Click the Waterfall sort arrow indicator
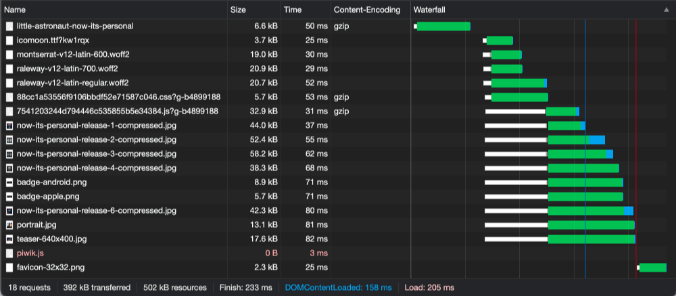This screenshot has height=296, width=676. point(667,10)
